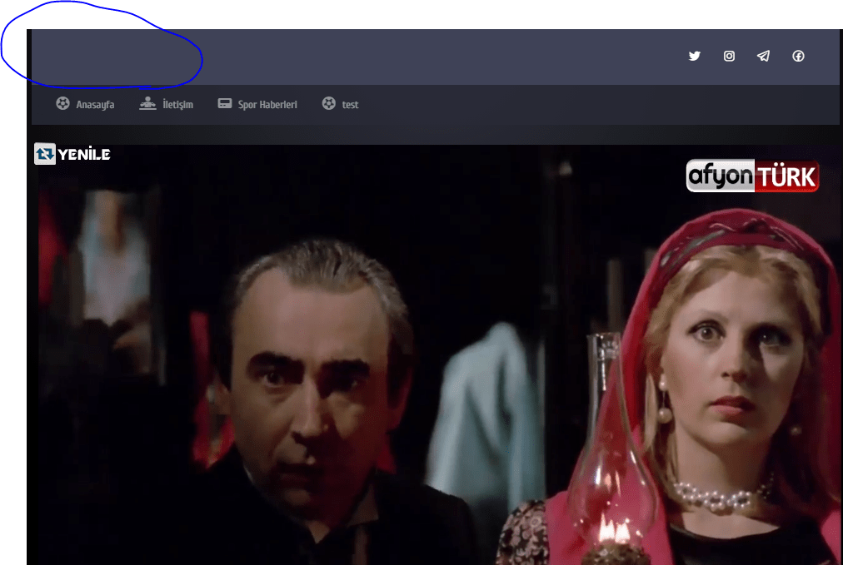Click the YENİLE refresh button text
Image resolution: width=843 pixels, height=565 pixels.
pos(84,155)
